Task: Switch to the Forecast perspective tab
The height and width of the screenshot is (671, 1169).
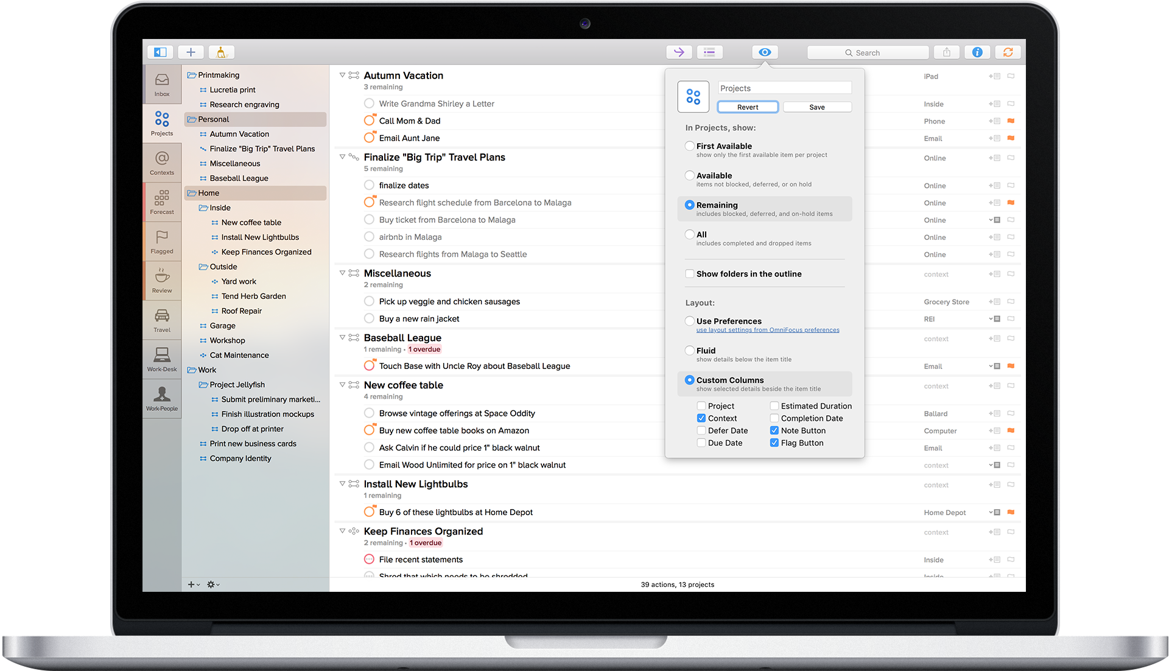Action: (162, 202)
